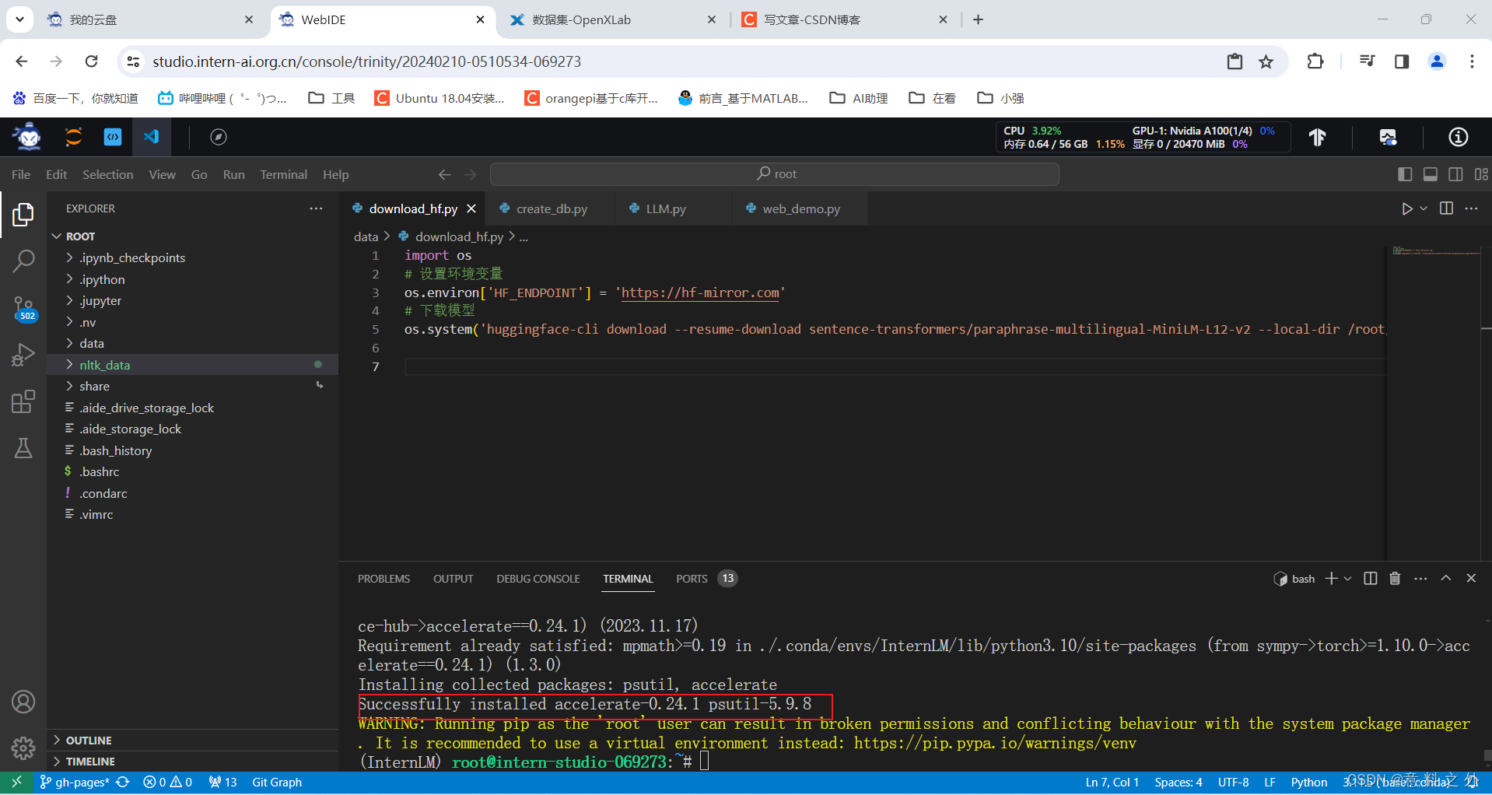Click Ln 7, Col 1 cursor position

click(1112, 782)
